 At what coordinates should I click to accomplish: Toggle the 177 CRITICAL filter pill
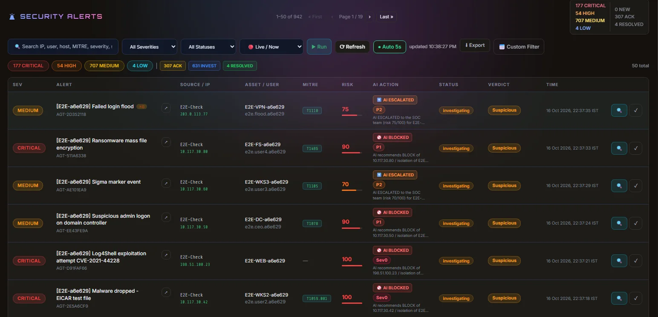click(x=28, y=66)
